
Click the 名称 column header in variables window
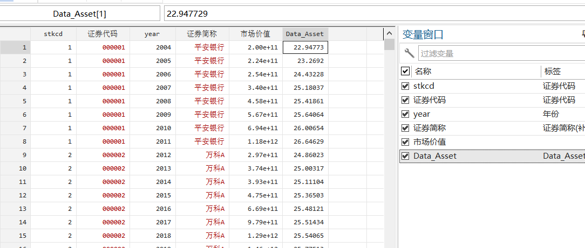(x=423, y=72)
